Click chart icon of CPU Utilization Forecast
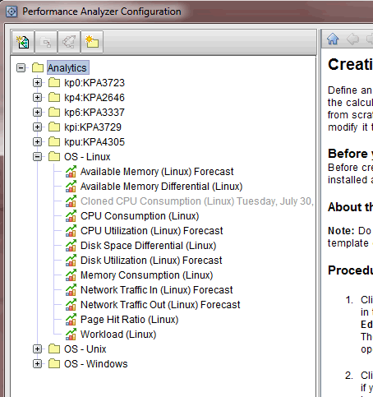 click(x=71, y=231)
